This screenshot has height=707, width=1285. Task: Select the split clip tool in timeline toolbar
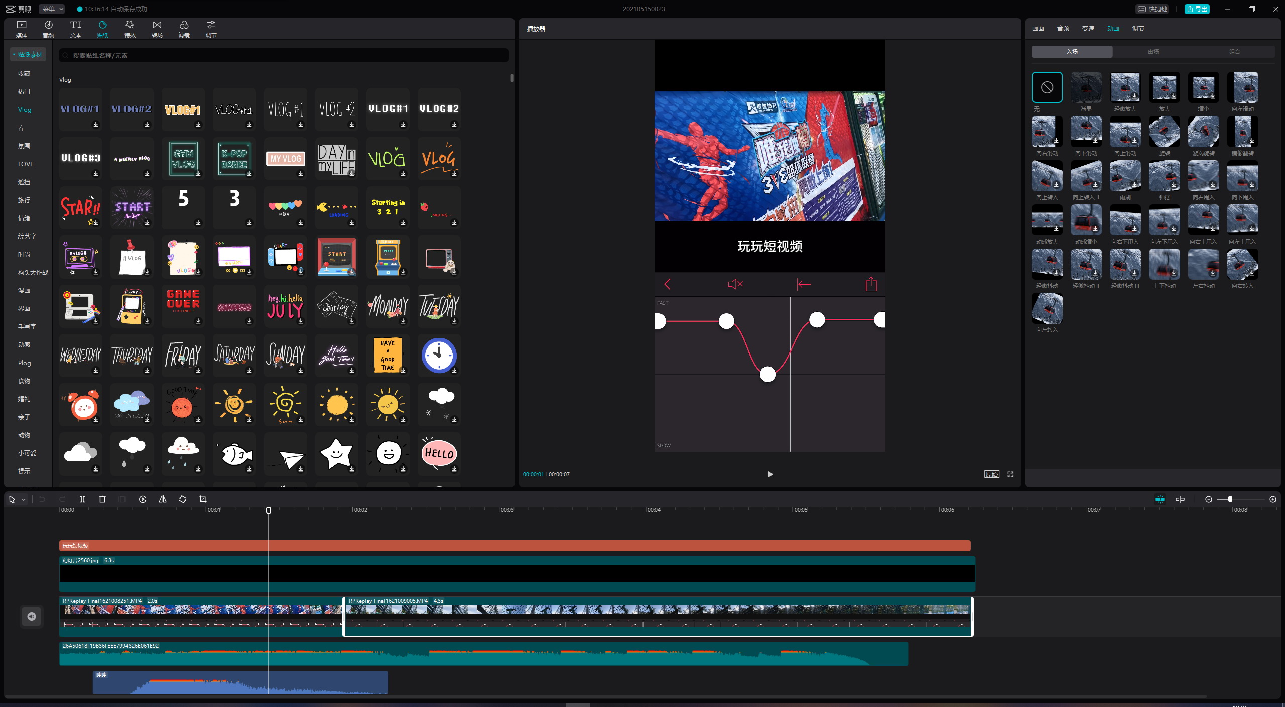(x=82, y=499)
